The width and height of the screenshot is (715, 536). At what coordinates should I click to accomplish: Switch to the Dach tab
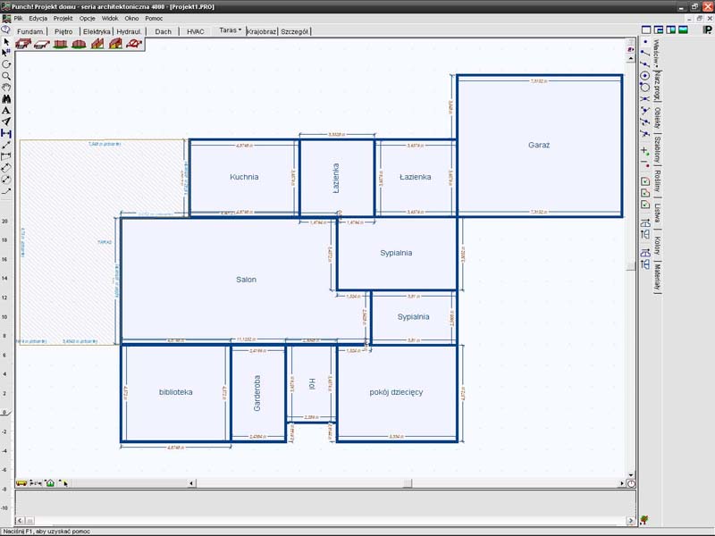click(163, 31)
